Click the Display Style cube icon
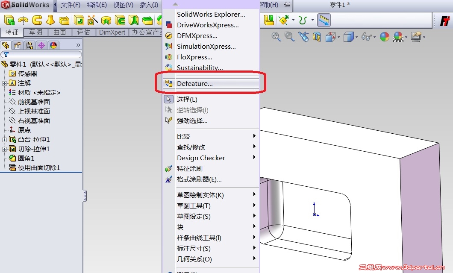Screen dimensions: 453x273 (349, 37)
